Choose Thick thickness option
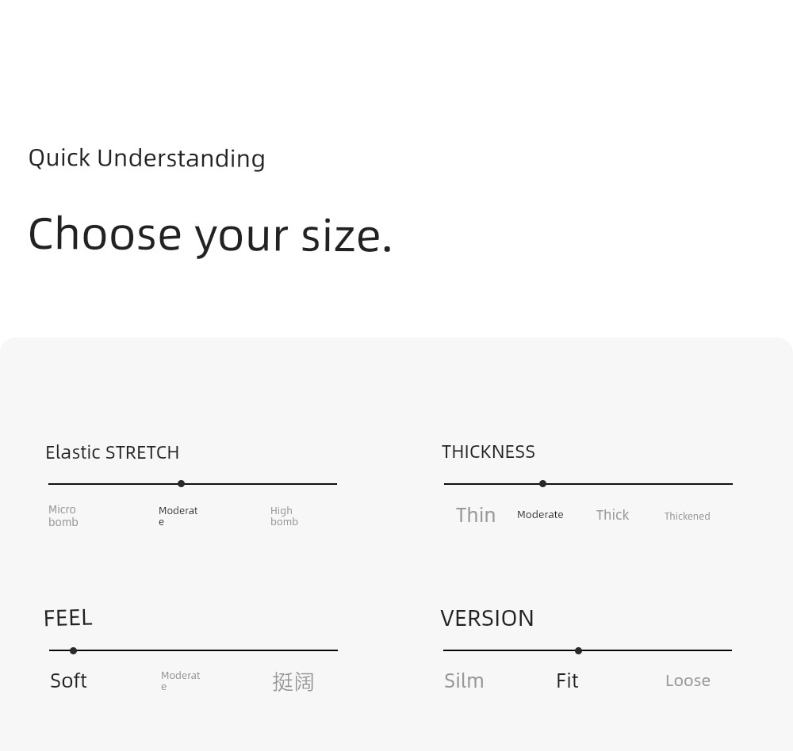Screen dimensions: 793x751 pyautogui.click(x=612, y=514)
